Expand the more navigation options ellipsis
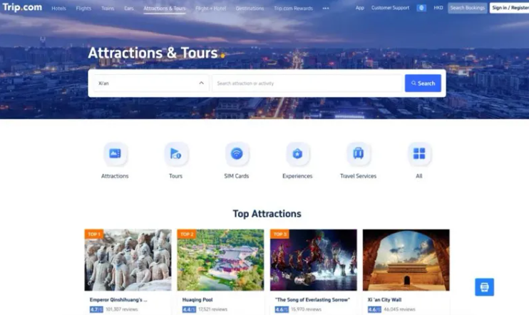529x315 pixels. [325, 8]
